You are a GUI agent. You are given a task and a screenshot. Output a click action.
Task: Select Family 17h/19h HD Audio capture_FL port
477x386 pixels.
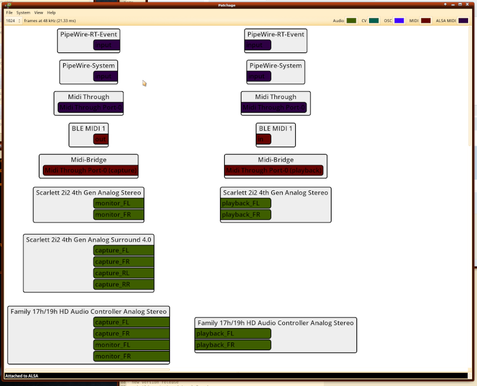tap(131, 322)
